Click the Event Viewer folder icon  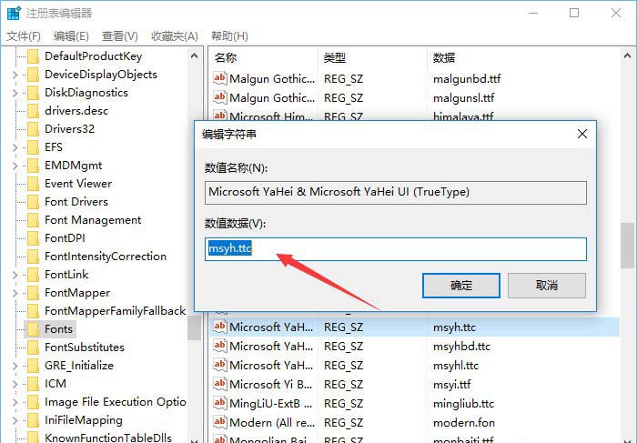(33, 184)
